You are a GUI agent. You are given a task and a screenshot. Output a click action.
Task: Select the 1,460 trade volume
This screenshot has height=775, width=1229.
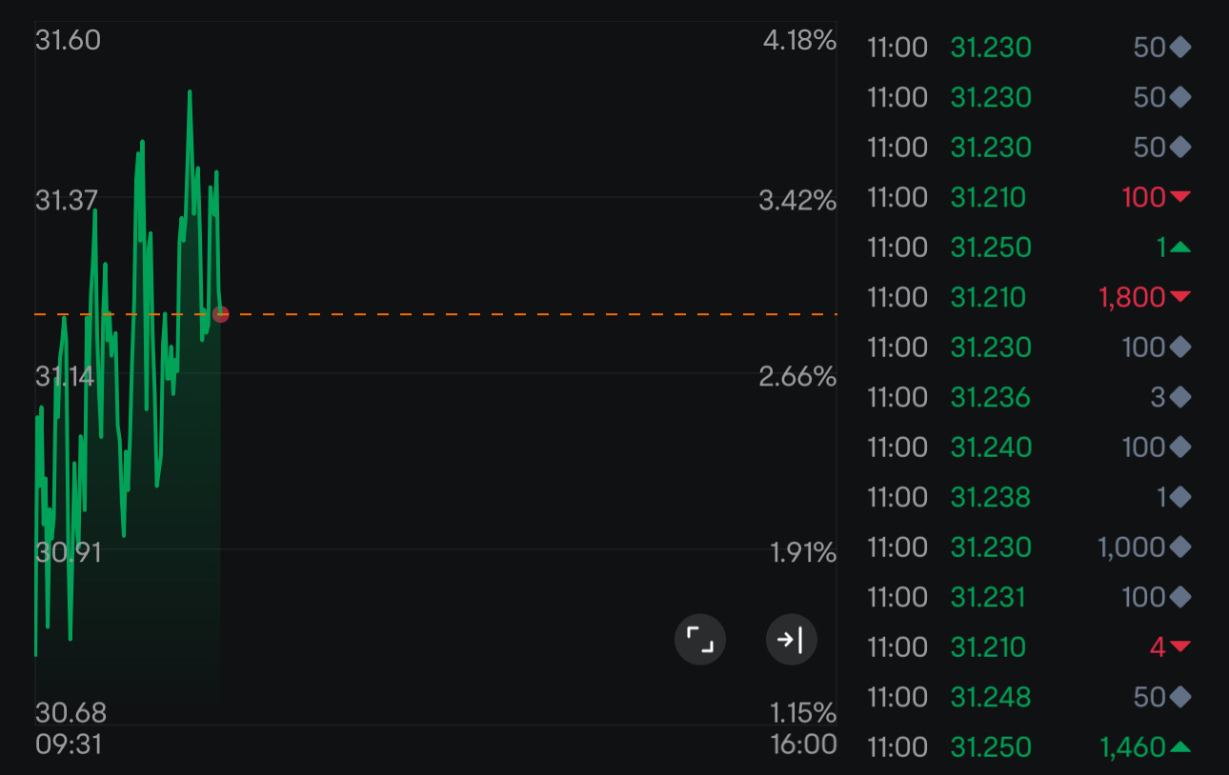1133,747
